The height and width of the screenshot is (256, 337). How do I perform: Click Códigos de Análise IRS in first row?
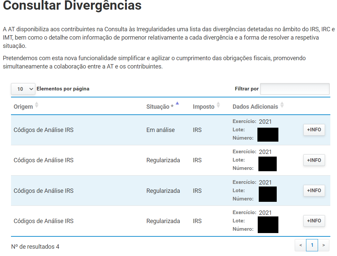coord(44,130)
